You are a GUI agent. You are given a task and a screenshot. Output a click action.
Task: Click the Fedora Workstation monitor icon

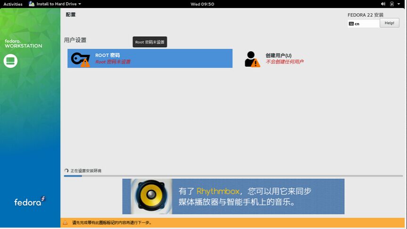click(x=10, y=61)
